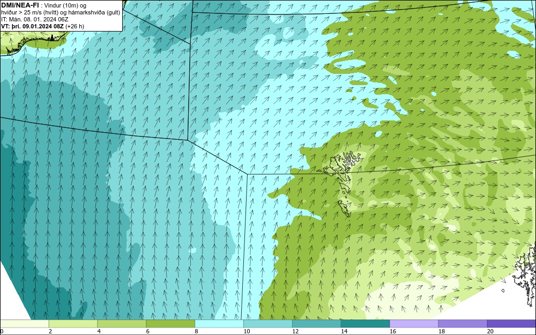The image size is (536, 335).
Task: Click the legend label "6"
Action: click(x=148, y=331)
